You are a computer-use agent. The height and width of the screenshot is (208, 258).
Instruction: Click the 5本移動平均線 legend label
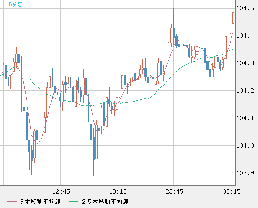[40, 202]
